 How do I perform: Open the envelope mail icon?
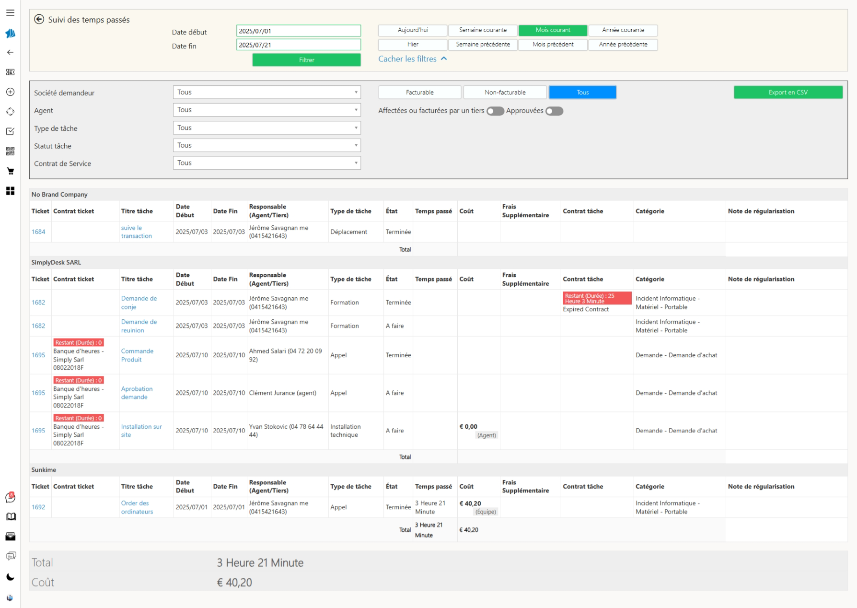(x=10, y=537)
